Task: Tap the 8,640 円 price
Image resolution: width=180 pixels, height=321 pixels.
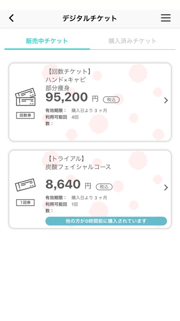Action: 68,184
